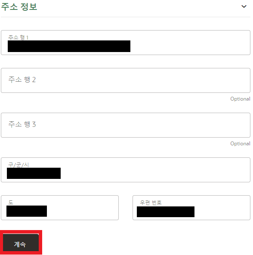Click the 도 province input field
The image size is (253, 255).
60,208
